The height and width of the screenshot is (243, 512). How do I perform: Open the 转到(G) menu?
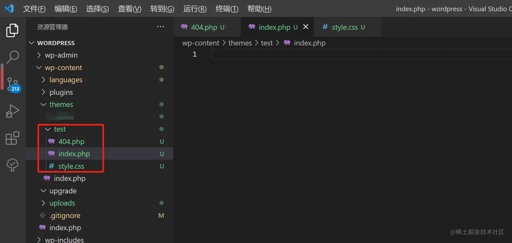click(x=162, y=9)
